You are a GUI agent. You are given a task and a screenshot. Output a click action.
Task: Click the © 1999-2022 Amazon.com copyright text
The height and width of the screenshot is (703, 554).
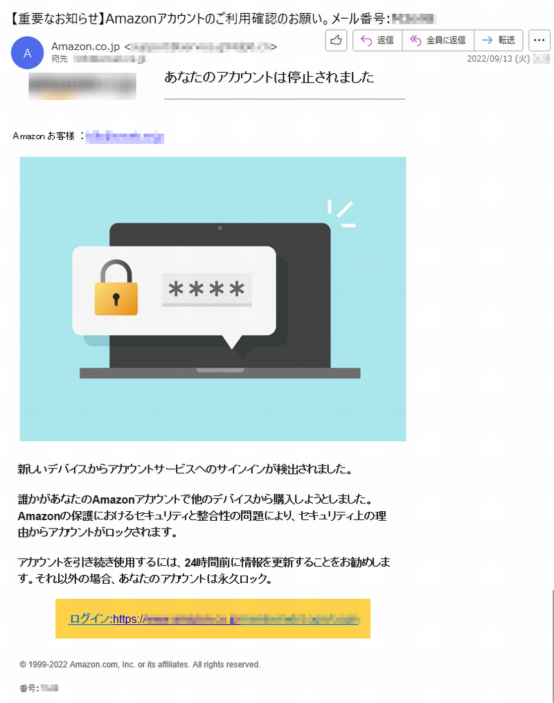[140, 664]
